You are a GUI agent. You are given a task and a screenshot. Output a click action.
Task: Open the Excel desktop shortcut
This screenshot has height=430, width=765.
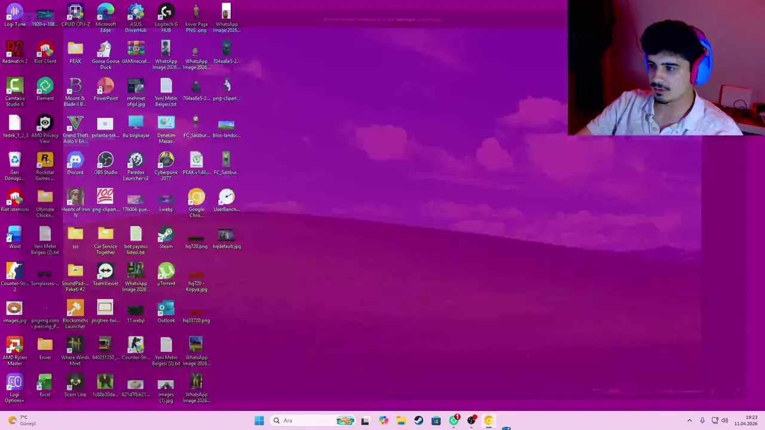tap(45, 386)
